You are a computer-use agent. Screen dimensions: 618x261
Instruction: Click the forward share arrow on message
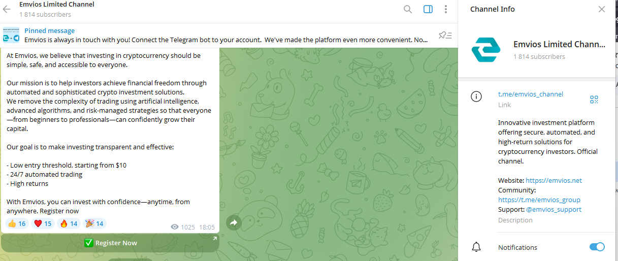tap(234, 222)
